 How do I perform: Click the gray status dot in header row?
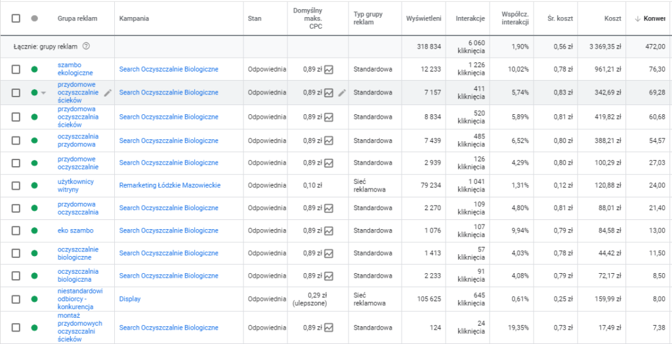coord(34,18)
